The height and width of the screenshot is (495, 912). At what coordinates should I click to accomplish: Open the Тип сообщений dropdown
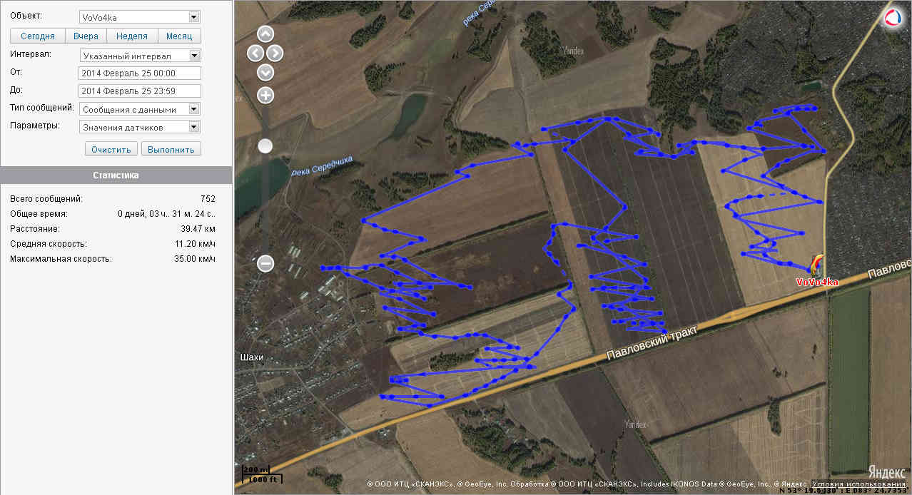[140, 109]
